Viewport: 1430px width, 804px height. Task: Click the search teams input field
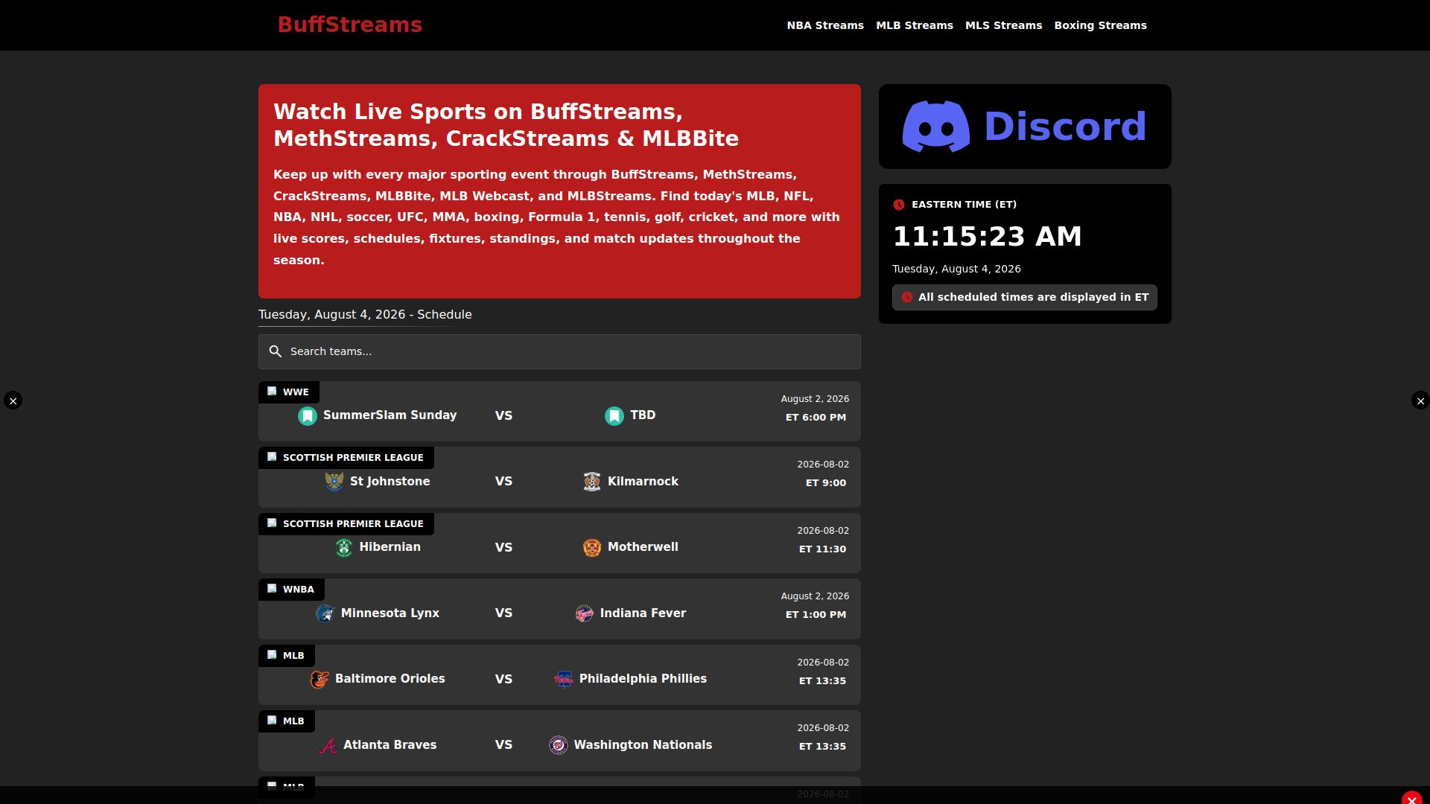[x=559, y=351]
